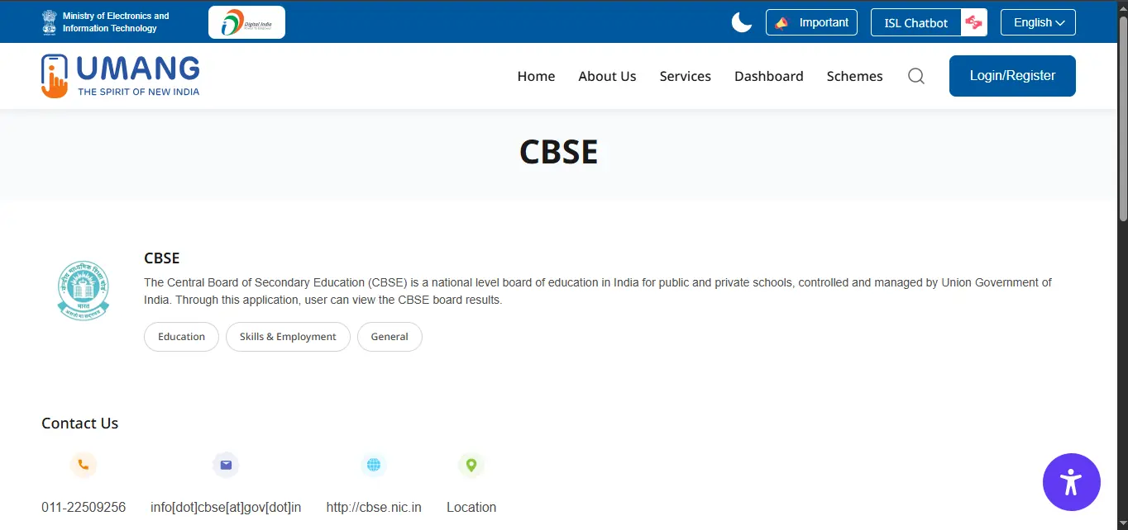Open the http://cbse.nic.in link
This screenshot has width=1128, height=530.
click(x=374, y=507)
